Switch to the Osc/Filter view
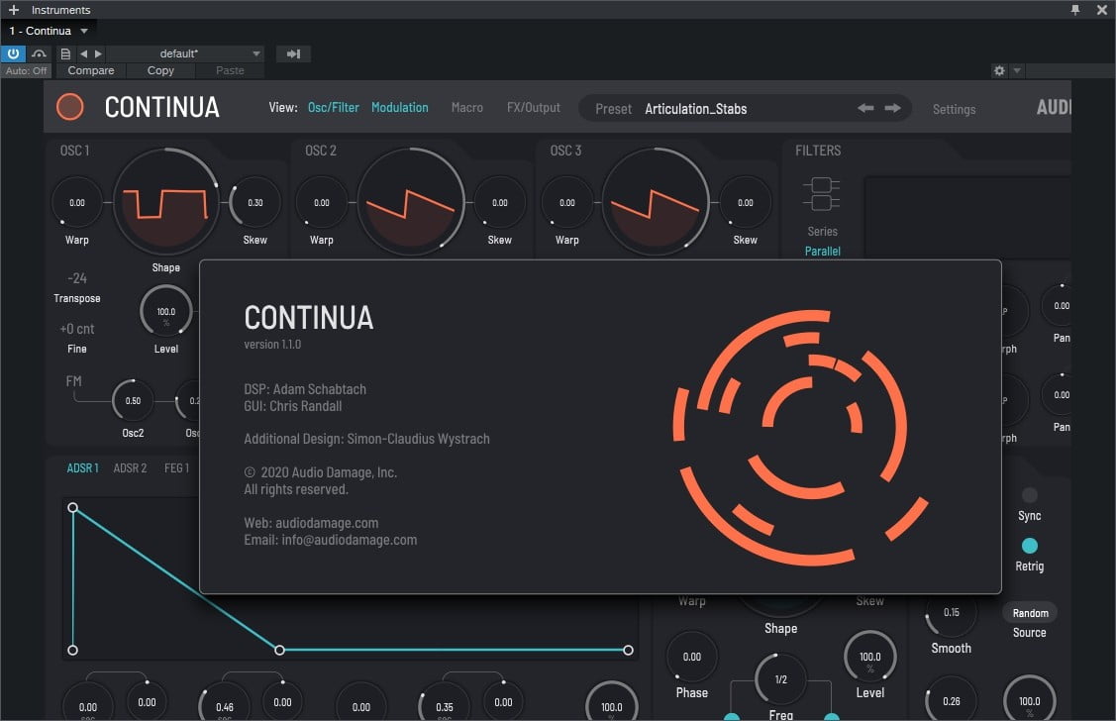The image size is (1116, 721). 333,108
